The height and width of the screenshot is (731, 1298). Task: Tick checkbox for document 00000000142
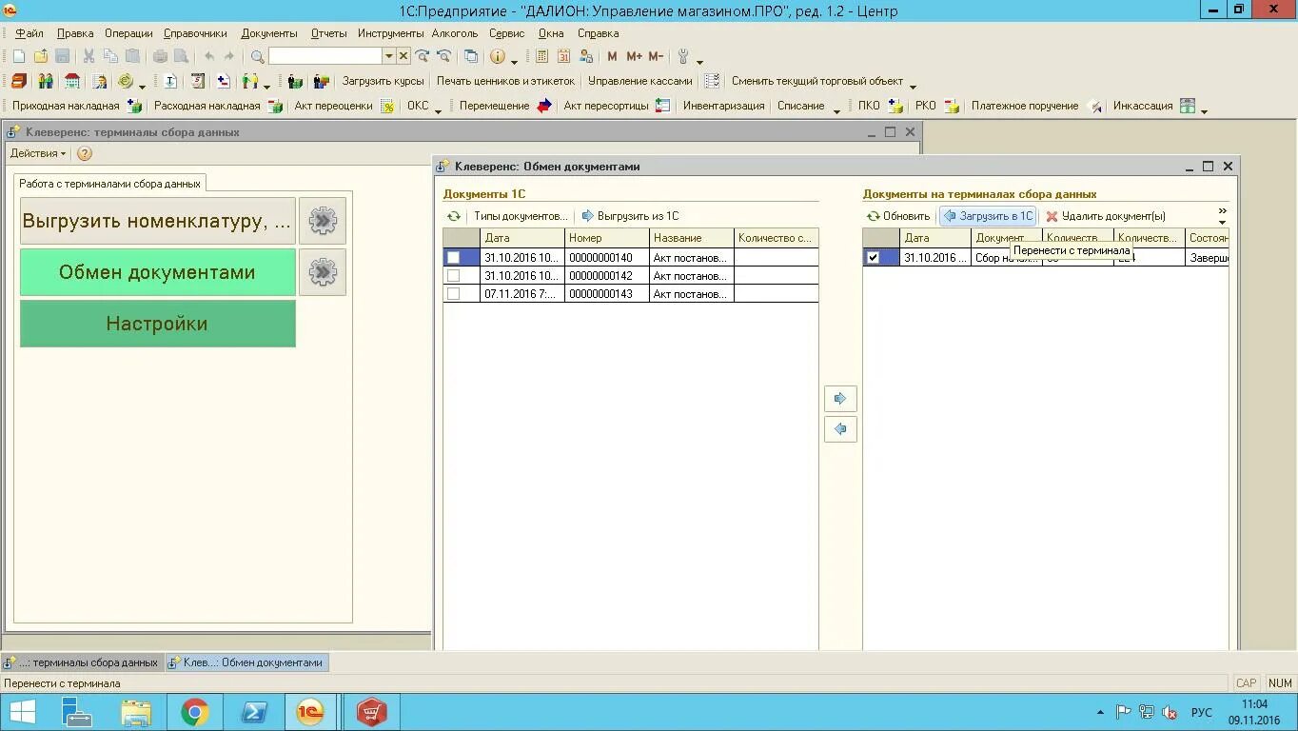point(453,276)
